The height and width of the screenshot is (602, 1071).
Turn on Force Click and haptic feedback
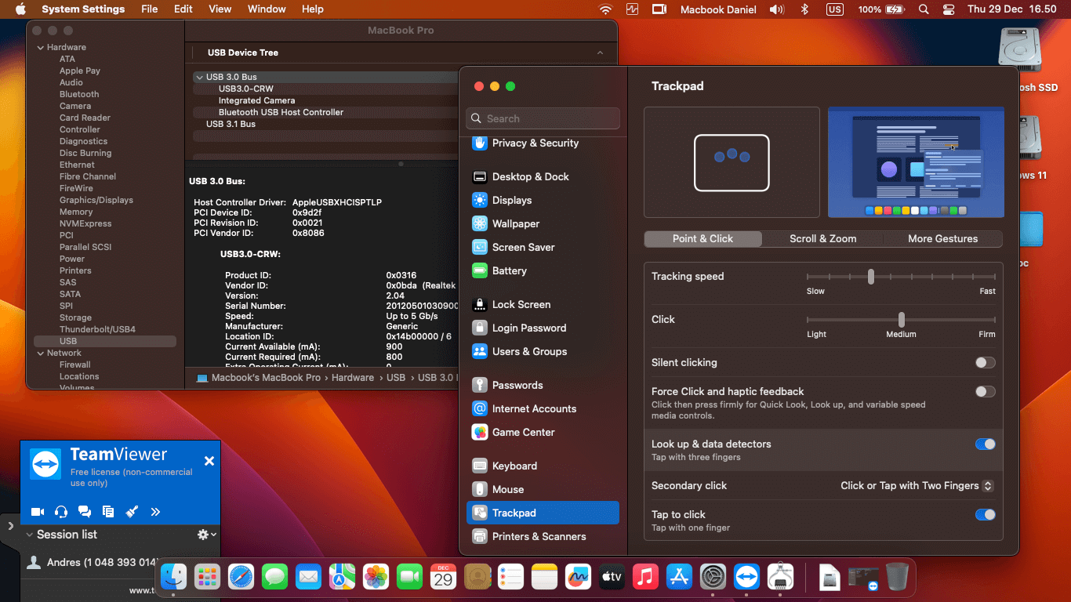tap(985, 391)
